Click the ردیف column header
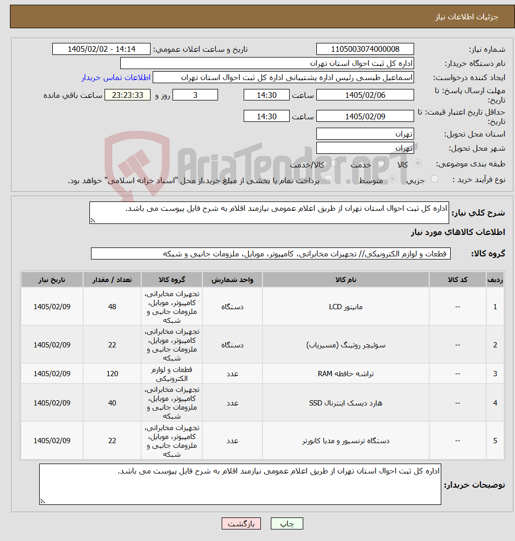The height and width of the screenshot is (541, 515). [x=495, y=280]
